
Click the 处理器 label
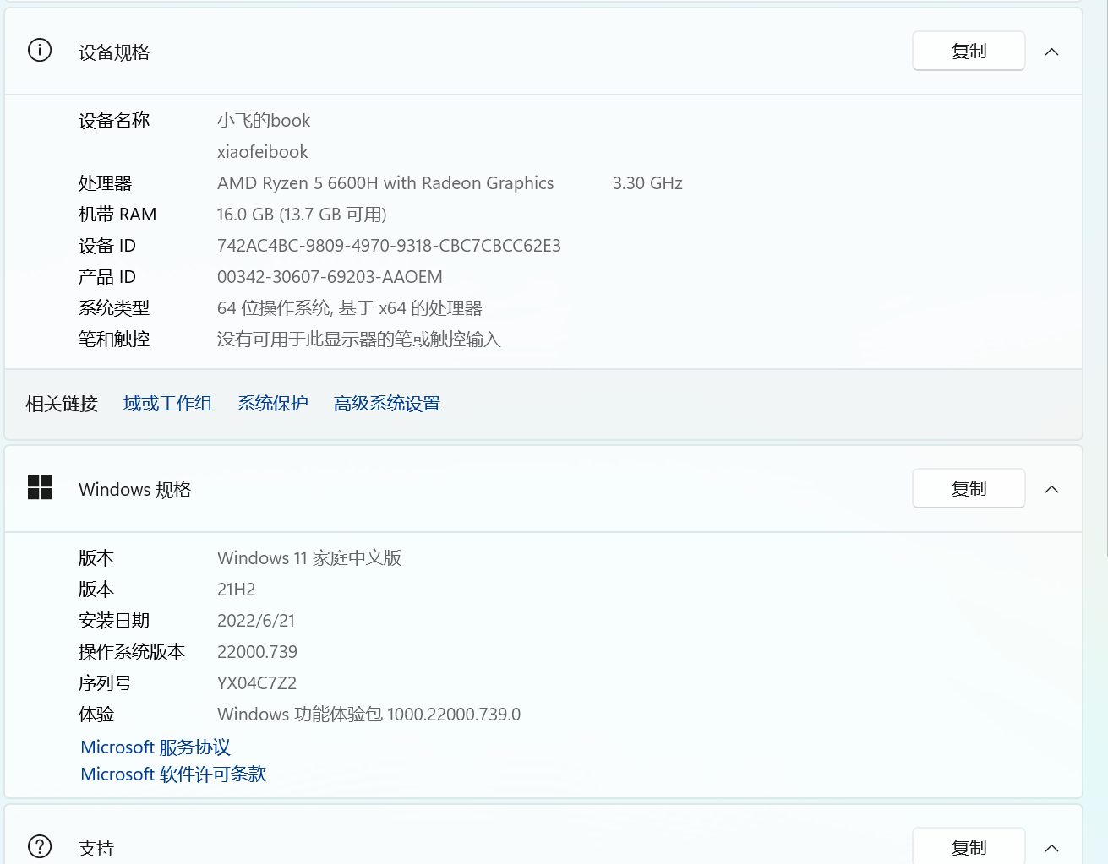tap(106, 183)
